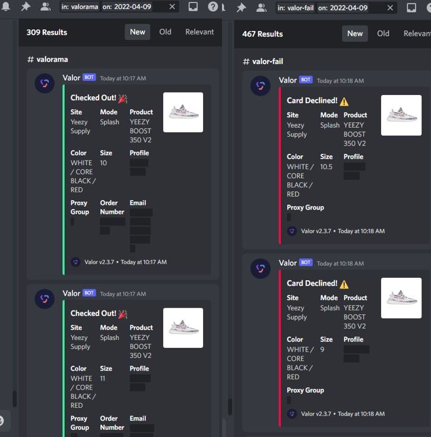
Task: Click Valor avatar on size 10.5 decline
Action: 261,86
